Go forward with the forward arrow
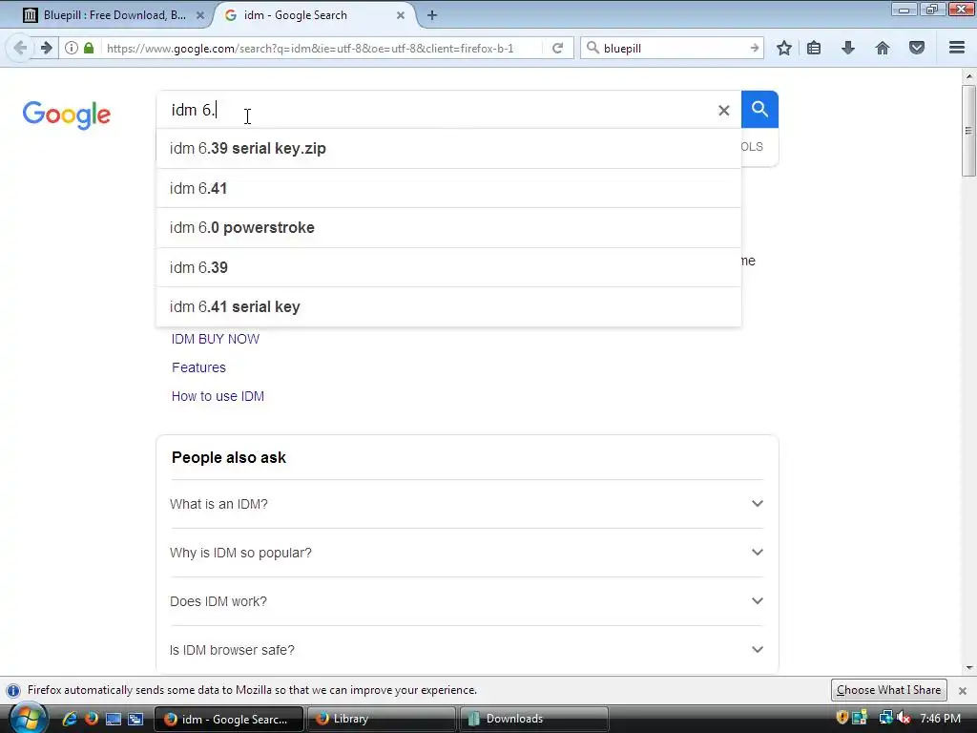 pyautogui.click(x=46, y=48)
